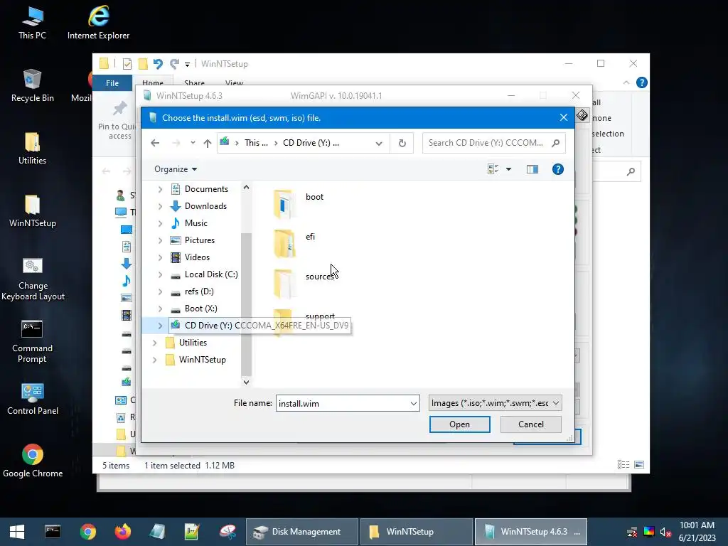Select CD Drive (Y:) in tree
The image size is (728, 546).
pyautogui.click(x=259, y=326)
